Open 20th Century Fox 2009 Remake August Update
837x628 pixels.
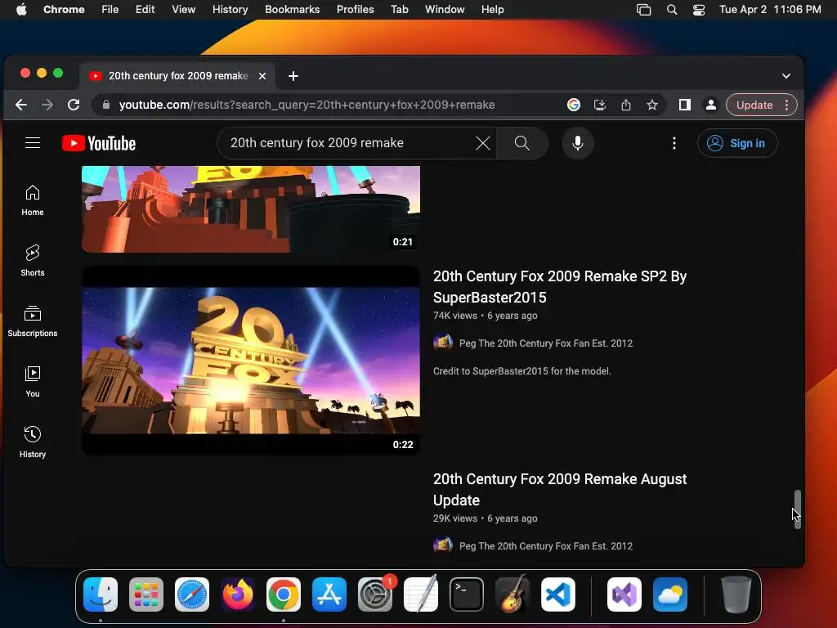[x=559, y=490]
